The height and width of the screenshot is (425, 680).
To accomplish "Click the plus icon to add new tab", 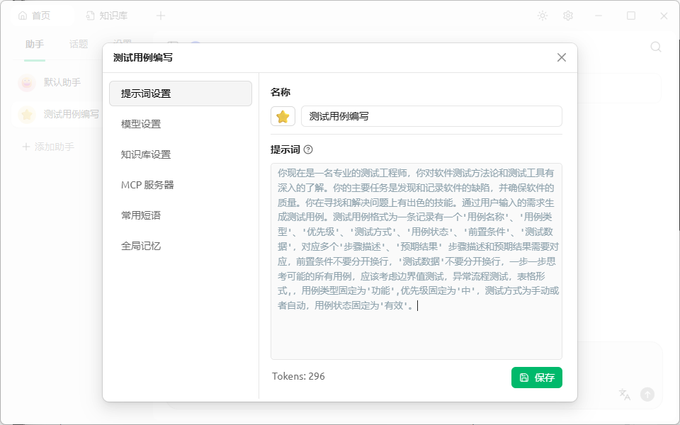I will coord(161,16).
